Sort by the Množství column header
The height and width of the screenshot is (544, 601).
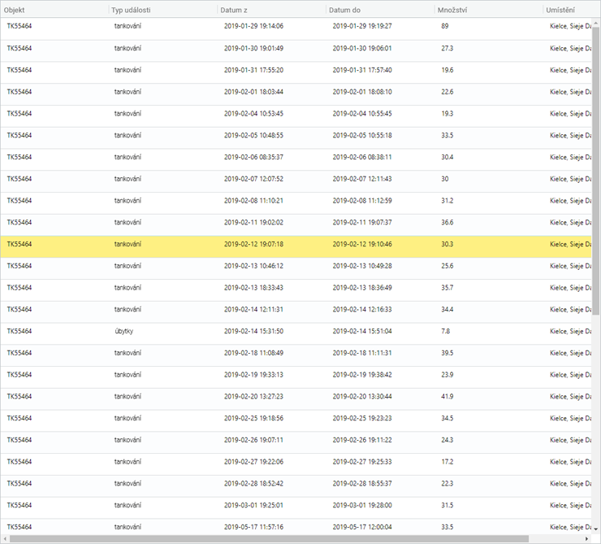click(452, 10)
